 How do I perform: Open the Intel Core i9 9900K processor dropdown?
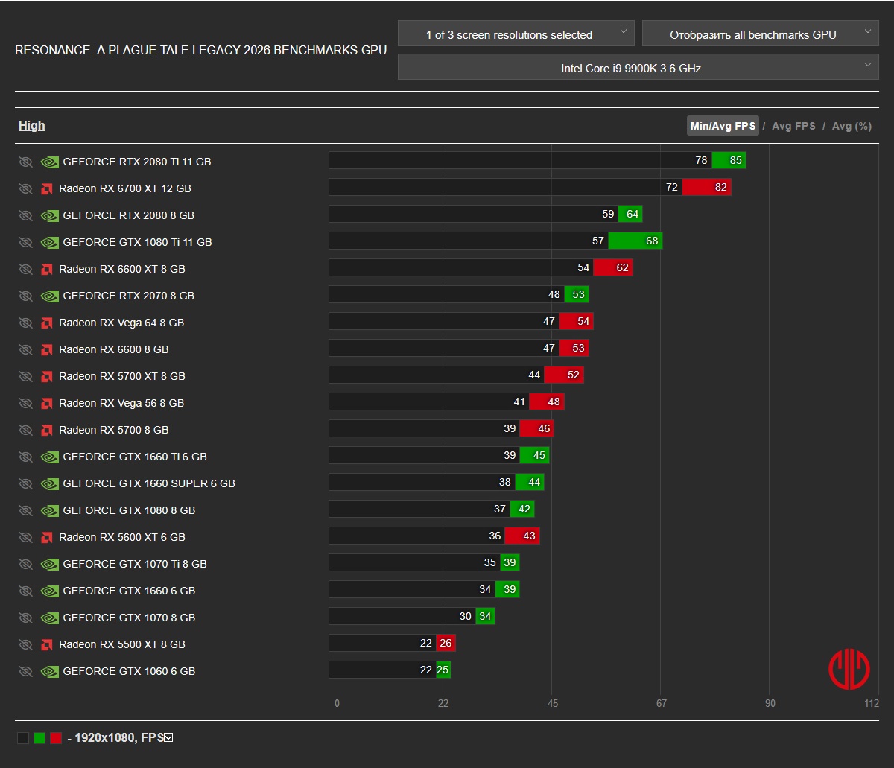[x=638, y=67]
